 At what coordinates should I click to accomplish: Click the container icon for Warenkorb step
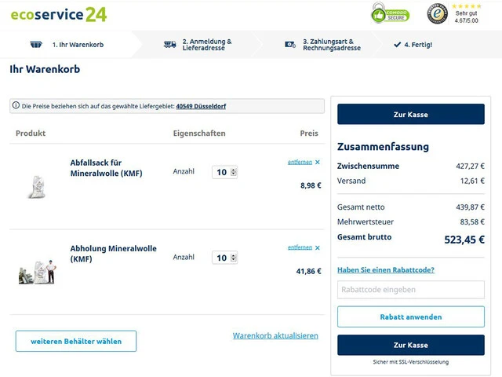(x=36, y=45)
